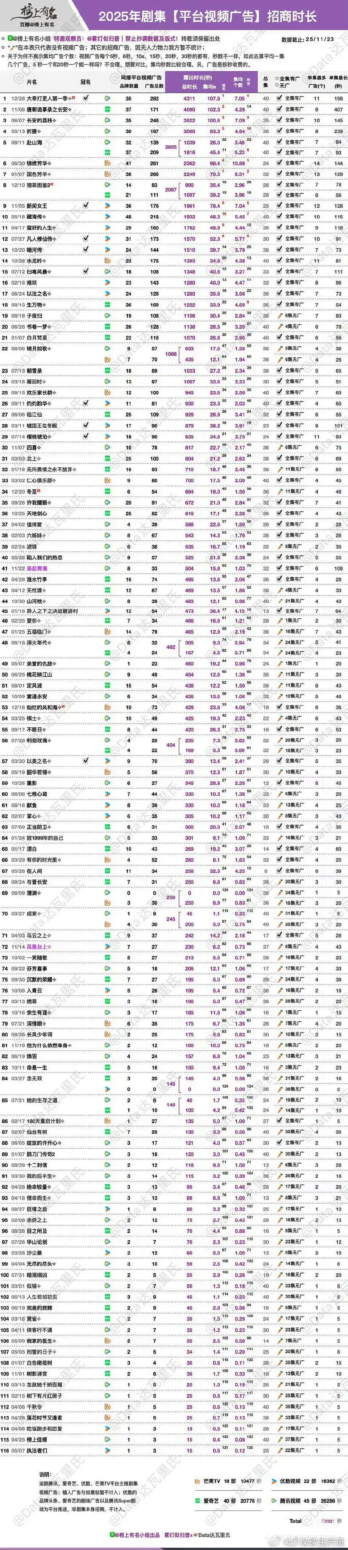
Task: Click the 冠名 column header
Action: coord(85,82)
